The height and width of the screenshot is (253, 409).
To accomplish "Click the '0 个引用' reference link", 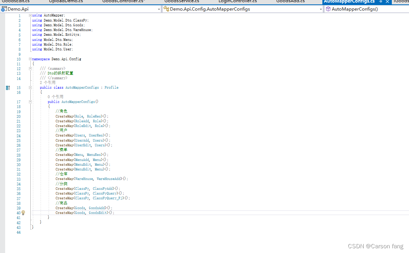I will (x=55, y=97).
